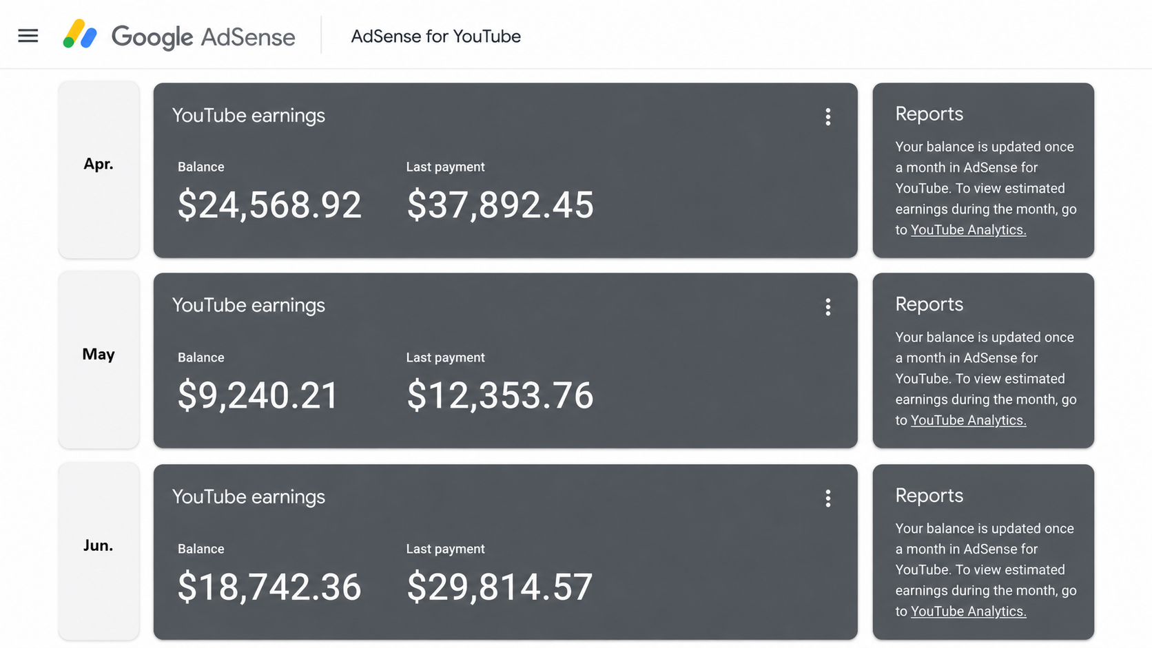
Task: Click the May balance amount $9,240.21
Action: (258, 395)
